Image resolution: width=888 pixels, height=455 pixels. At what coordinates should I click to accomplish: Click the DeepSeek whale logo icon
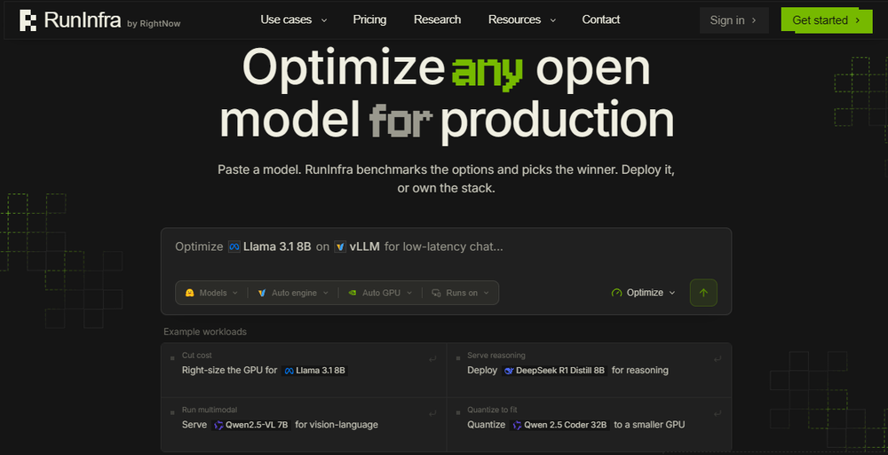point(509,371)
